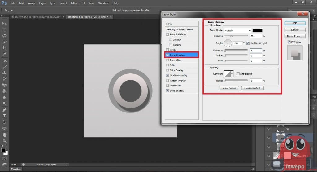Select the Move tool

pyautogui.click(x=5, y=24)
